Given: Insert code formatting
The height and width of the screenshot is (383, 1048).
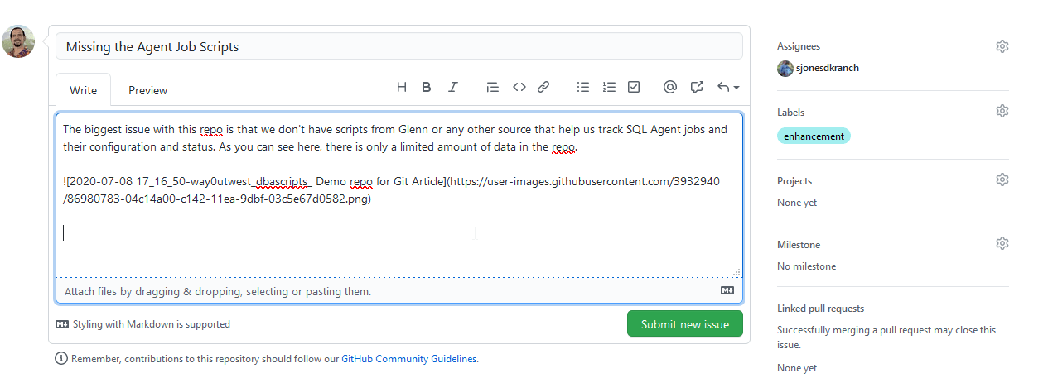Looking at the screenshot, I should 519,87.
